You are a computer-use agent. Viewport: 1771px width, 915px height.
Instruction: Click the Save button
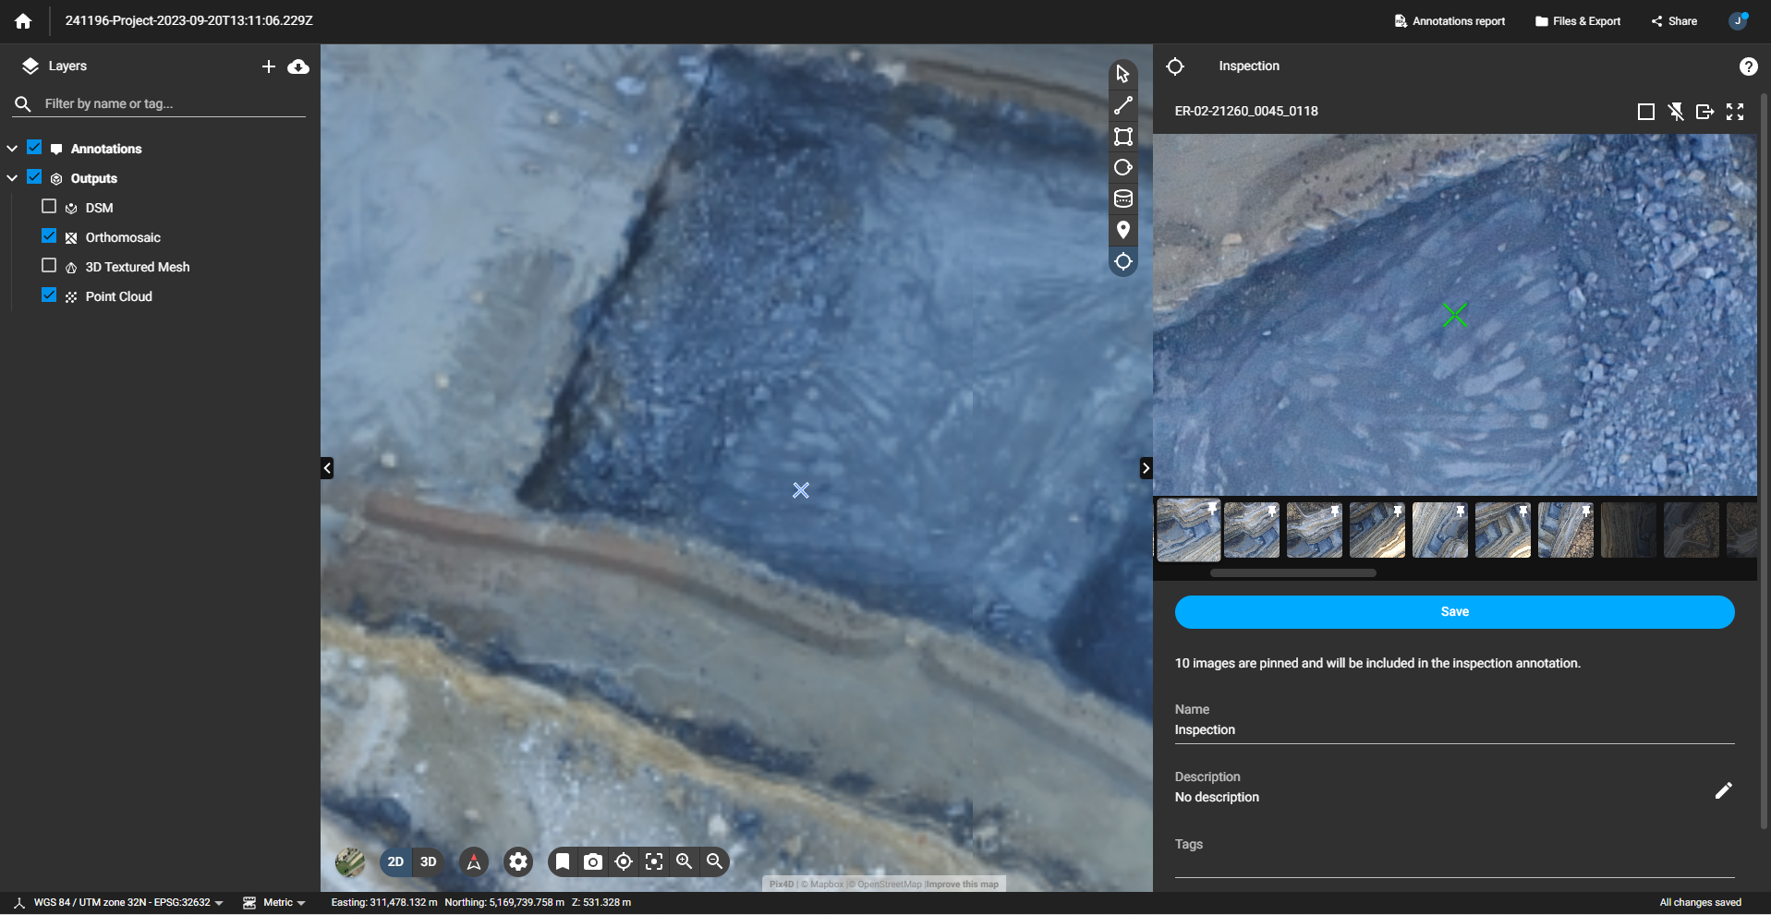point(1453,611)
